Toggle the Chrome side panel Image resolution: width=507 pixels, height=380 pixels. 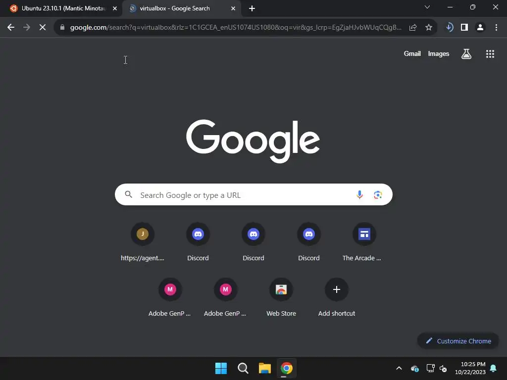[x=464, y=28]
